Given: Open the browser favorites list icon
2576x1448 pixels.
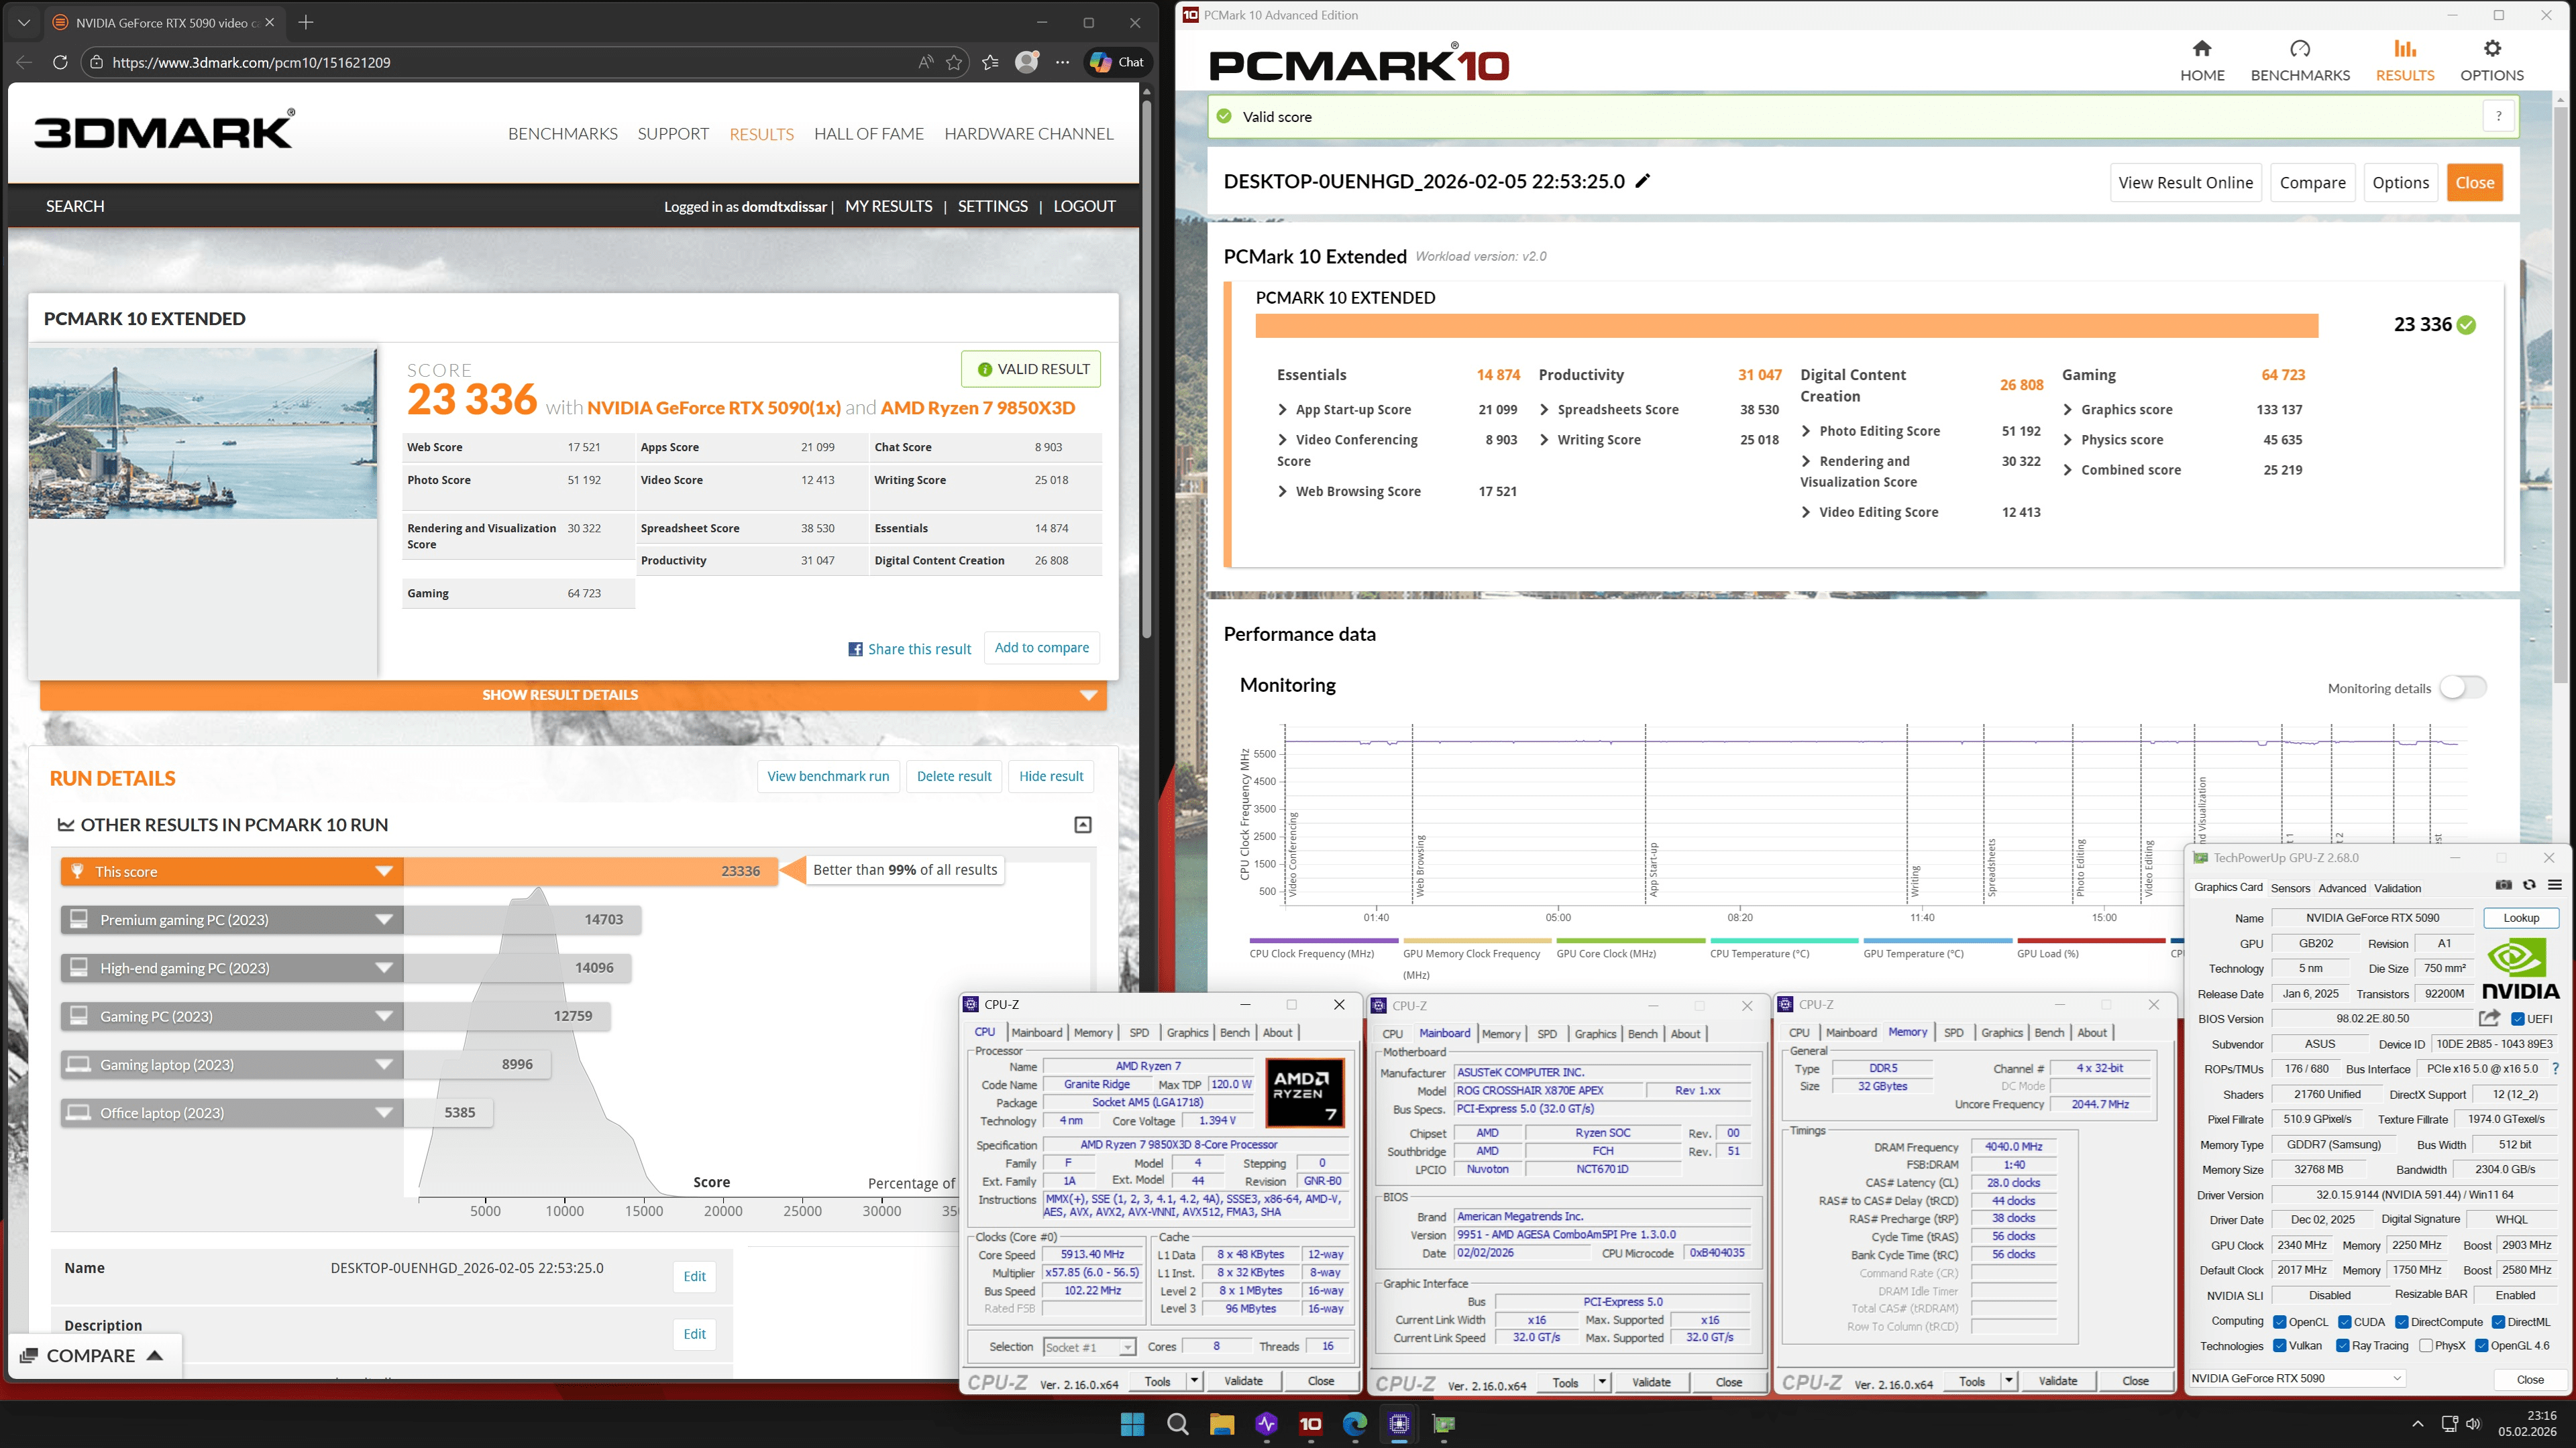Looking at the screenshot, I should (x=990, y=62).
